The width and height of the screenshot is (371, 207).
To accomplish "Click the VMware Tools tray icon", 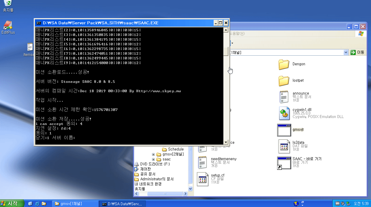I will [338, 203].
